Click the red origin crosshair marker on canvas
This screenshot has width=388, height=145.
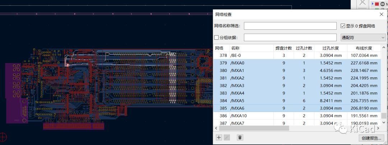click(3, 136)
